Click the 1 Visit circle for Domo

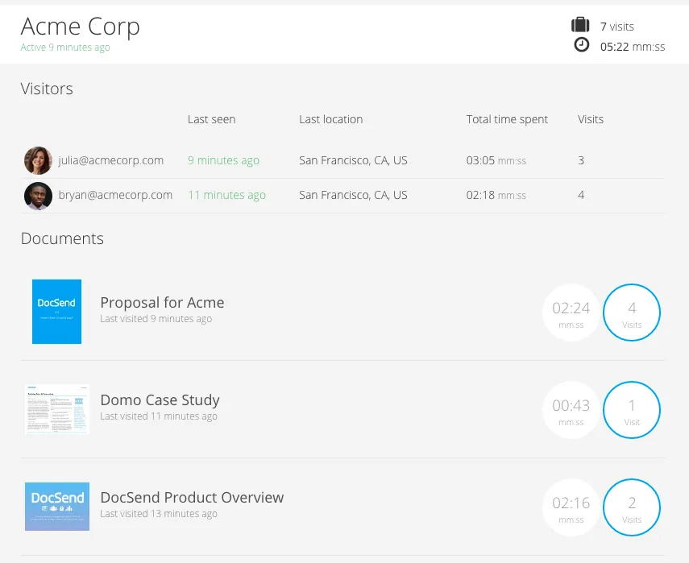(x=632, y=410)
